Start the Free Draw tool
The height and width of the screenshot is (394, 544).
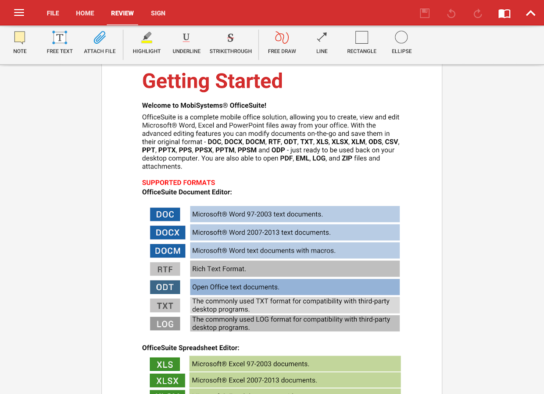click(282, 42)
